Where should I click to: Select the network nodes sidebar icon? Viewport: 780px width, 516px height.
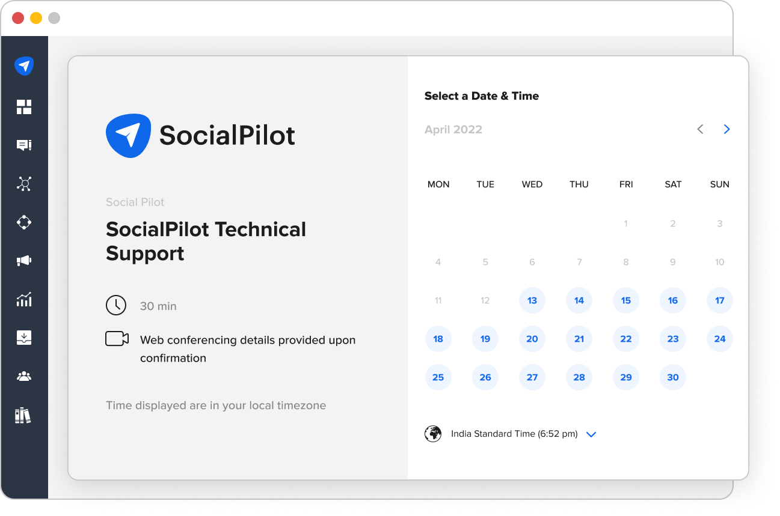pyautogui.click(x=24, y=184)
